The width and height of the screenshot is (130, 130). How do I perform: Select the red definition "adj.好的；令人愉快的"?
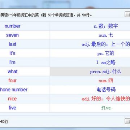point(106,99)
